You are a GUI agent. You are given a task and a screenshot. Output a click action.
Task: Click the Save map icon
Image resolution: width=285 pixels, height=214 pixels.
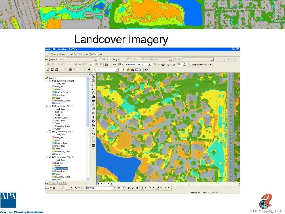coord(52,70)
